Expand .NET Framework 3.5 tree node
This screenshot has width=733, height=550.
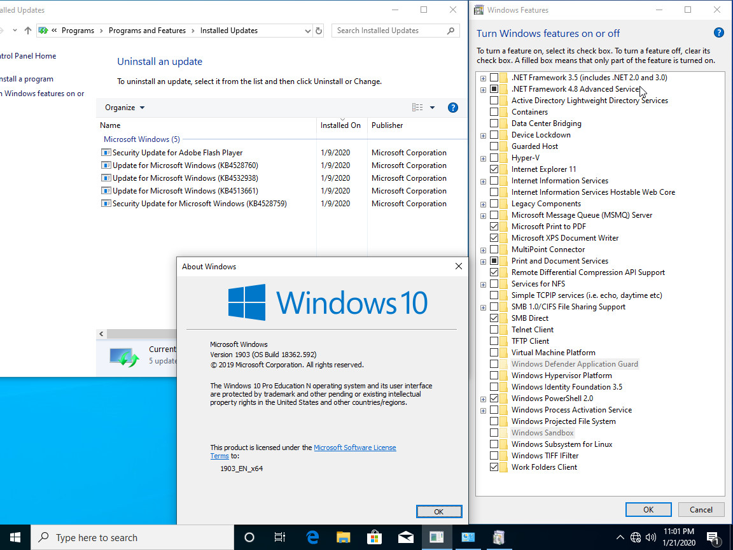click(484, 78)
